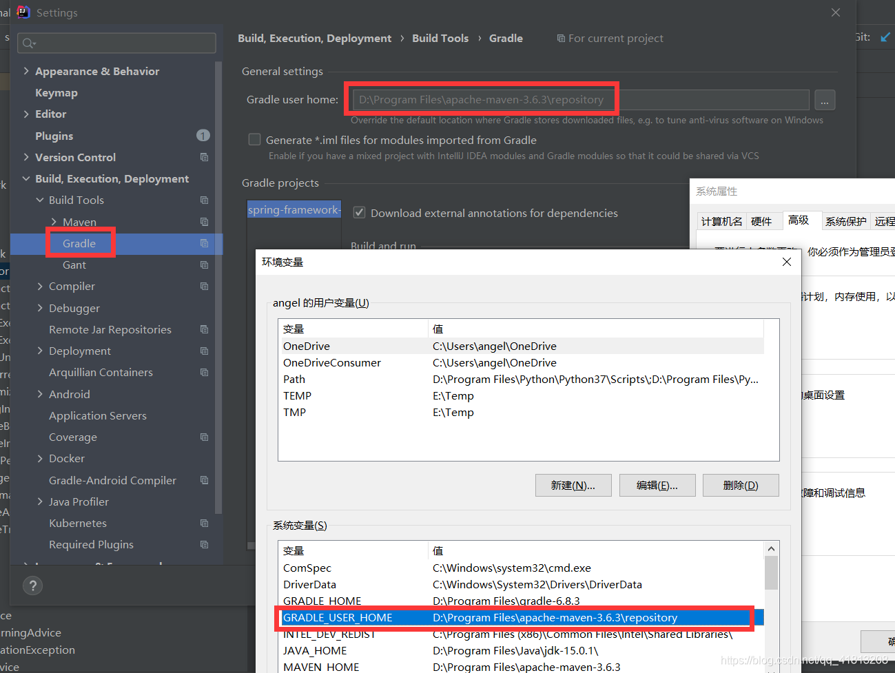
Task: Expand the Maven settings node
Action: pyautogui.click(x=54, y=222)
